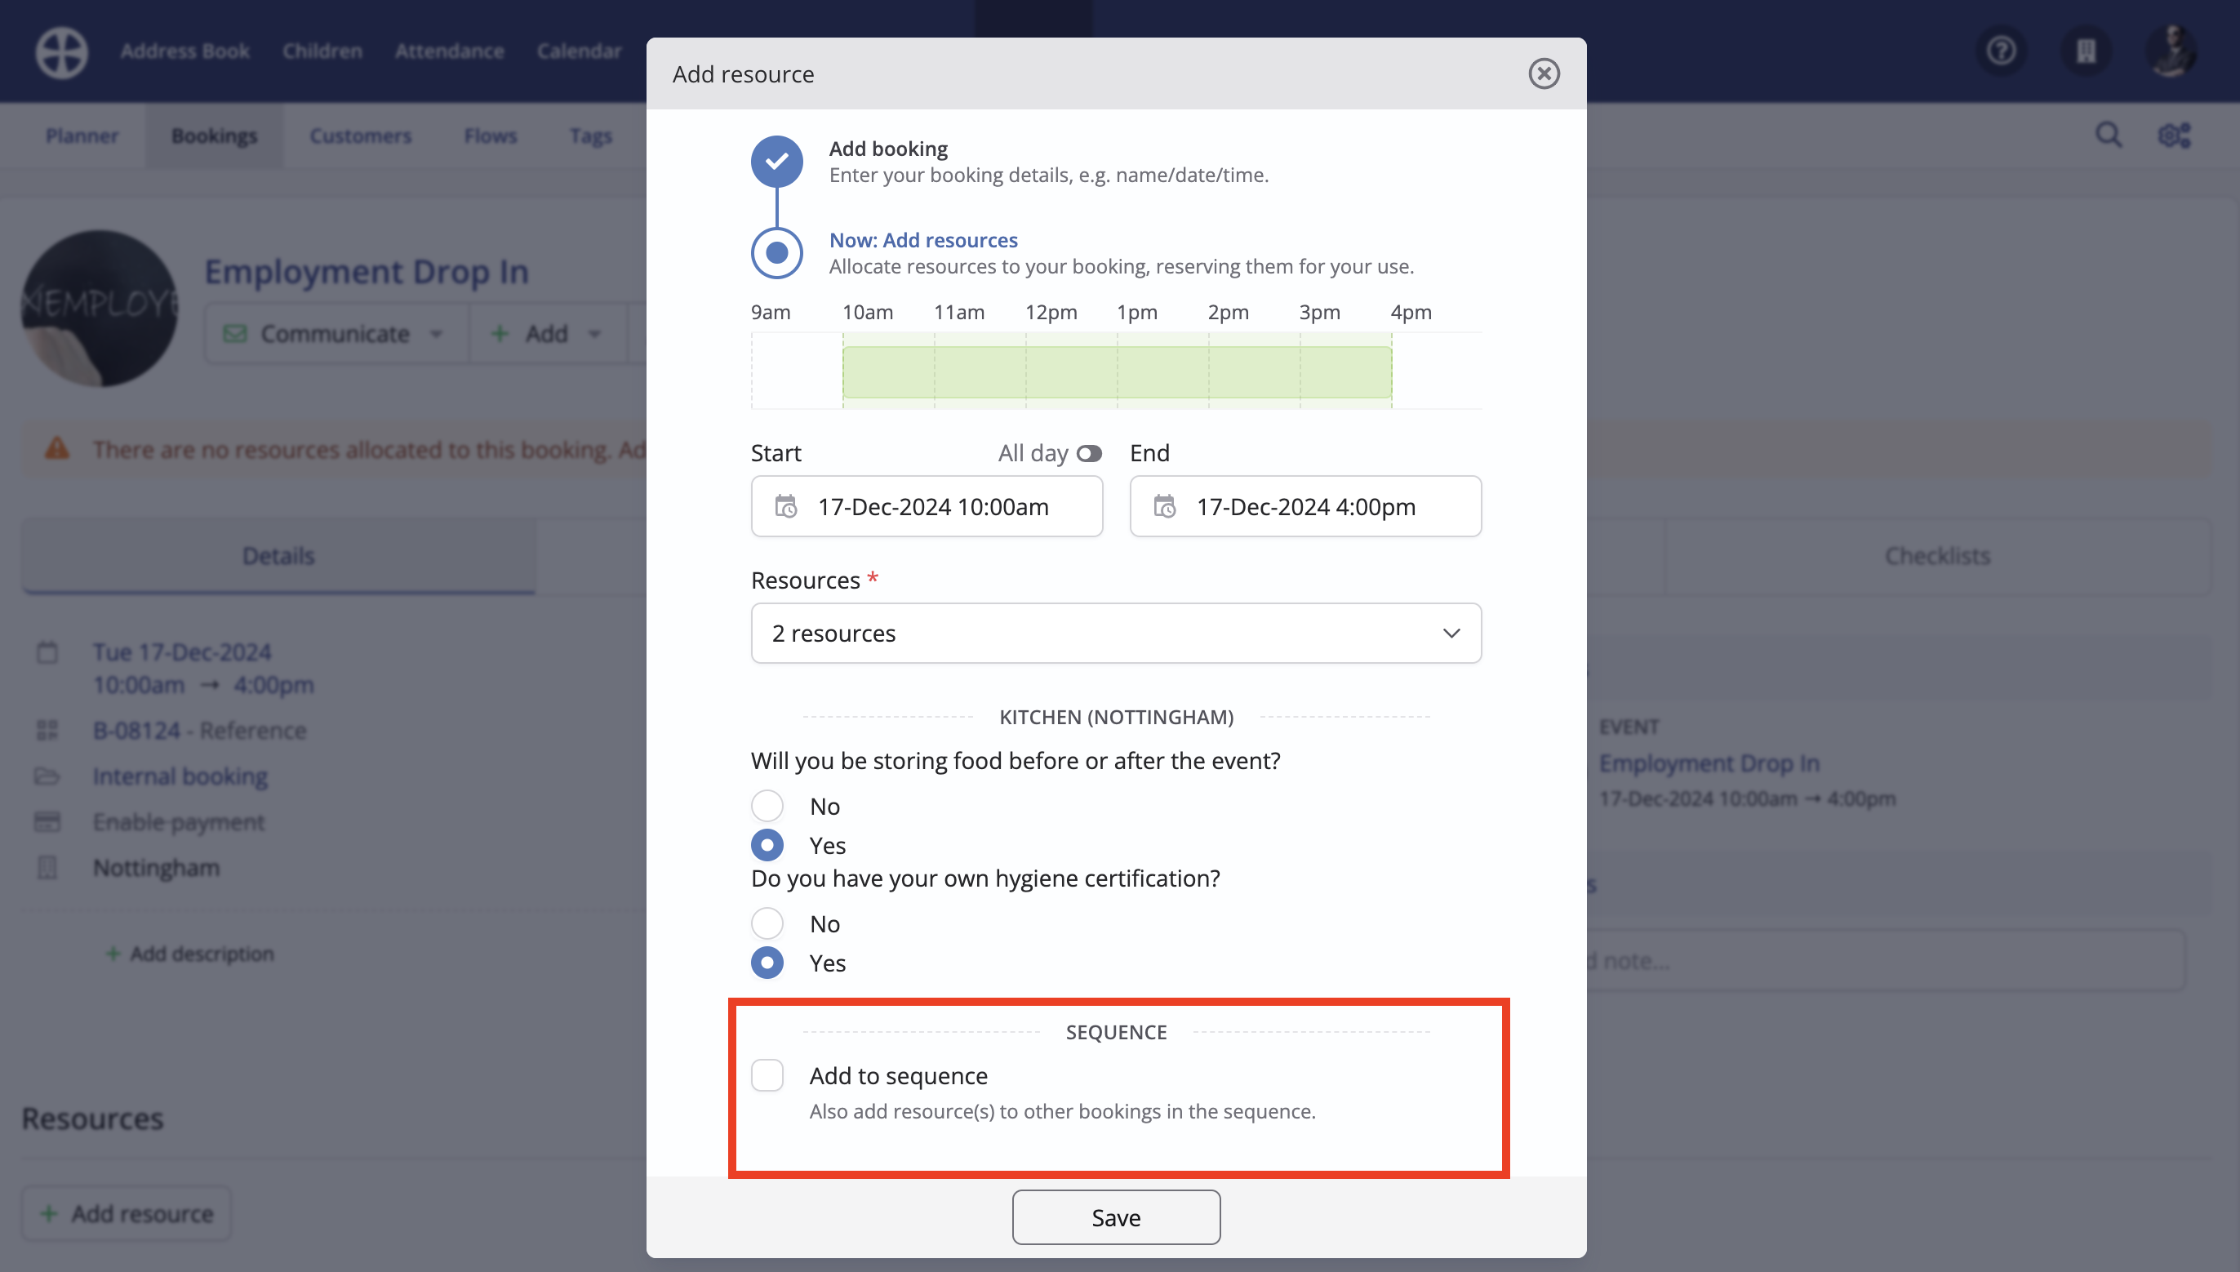Open the Checklists tab
The height and width of the screenshot is (1272, 2240).
click(x=1937, y=556)
